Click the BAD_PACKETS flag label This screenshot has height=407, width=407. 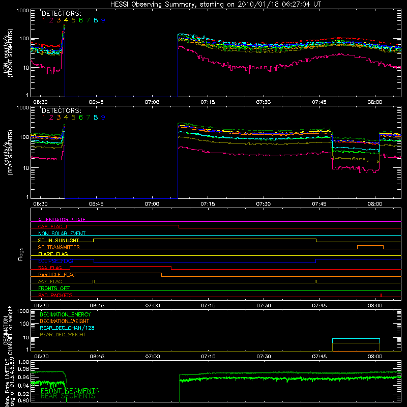(x=55, y=295)
